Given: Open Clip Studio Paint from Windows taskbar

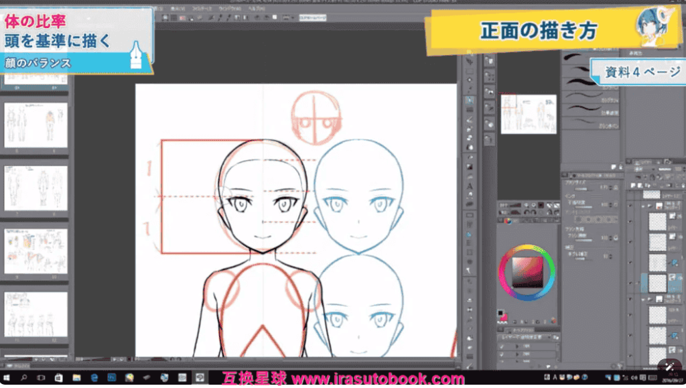Looking at the screenshot, I should click(x=200, y=379).
